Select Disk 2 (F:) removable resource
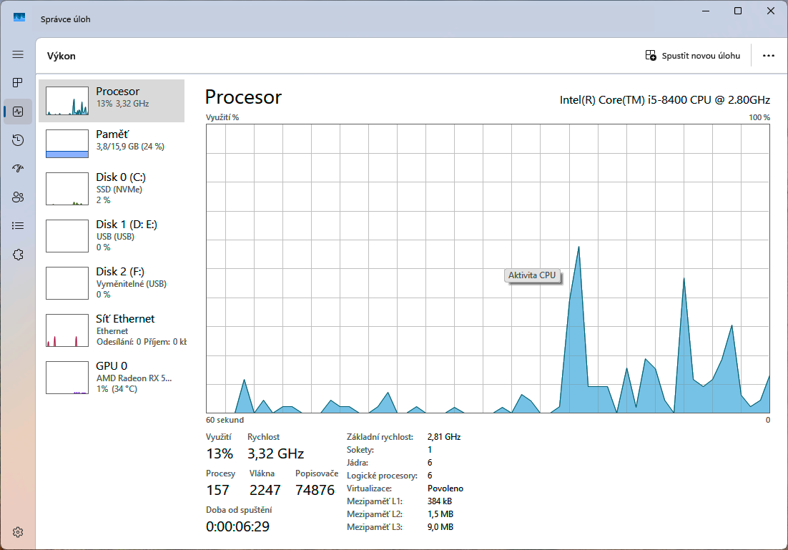The width and height of the screenshot is (788, 550). pyautogui.click(x=112, y=283)
